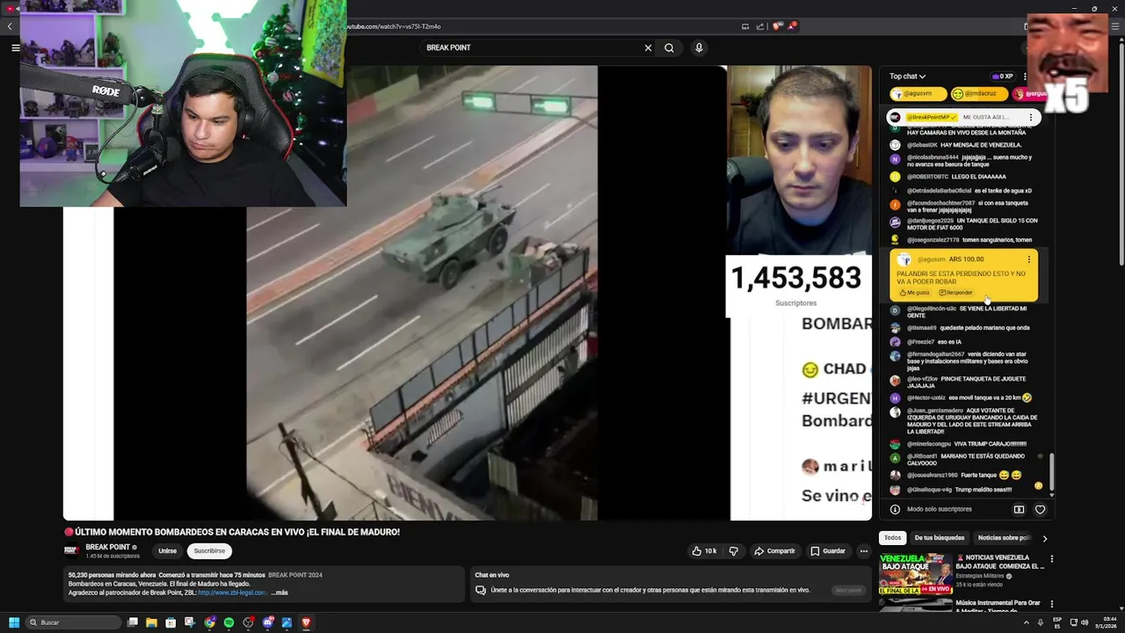Open BREAK POINT channel name link
Image resolution: width=1125 pixels, height=633 pixels.
[107, 547]
